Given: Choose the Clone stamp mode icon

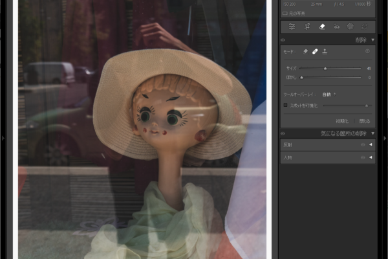Looking at the screenshot, I should [325, 52].
